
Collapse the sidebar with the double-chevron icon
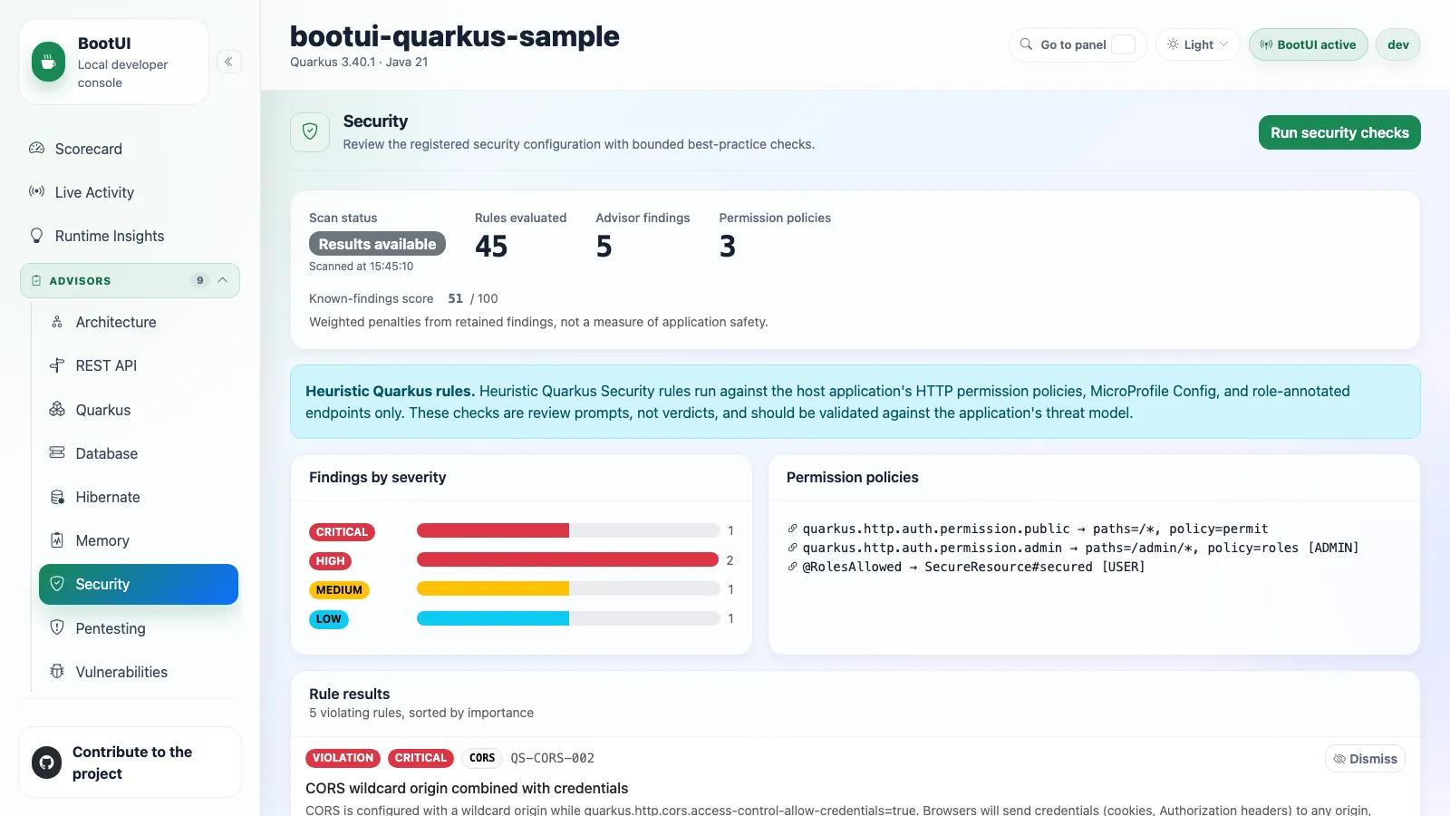tap(228, 62)
